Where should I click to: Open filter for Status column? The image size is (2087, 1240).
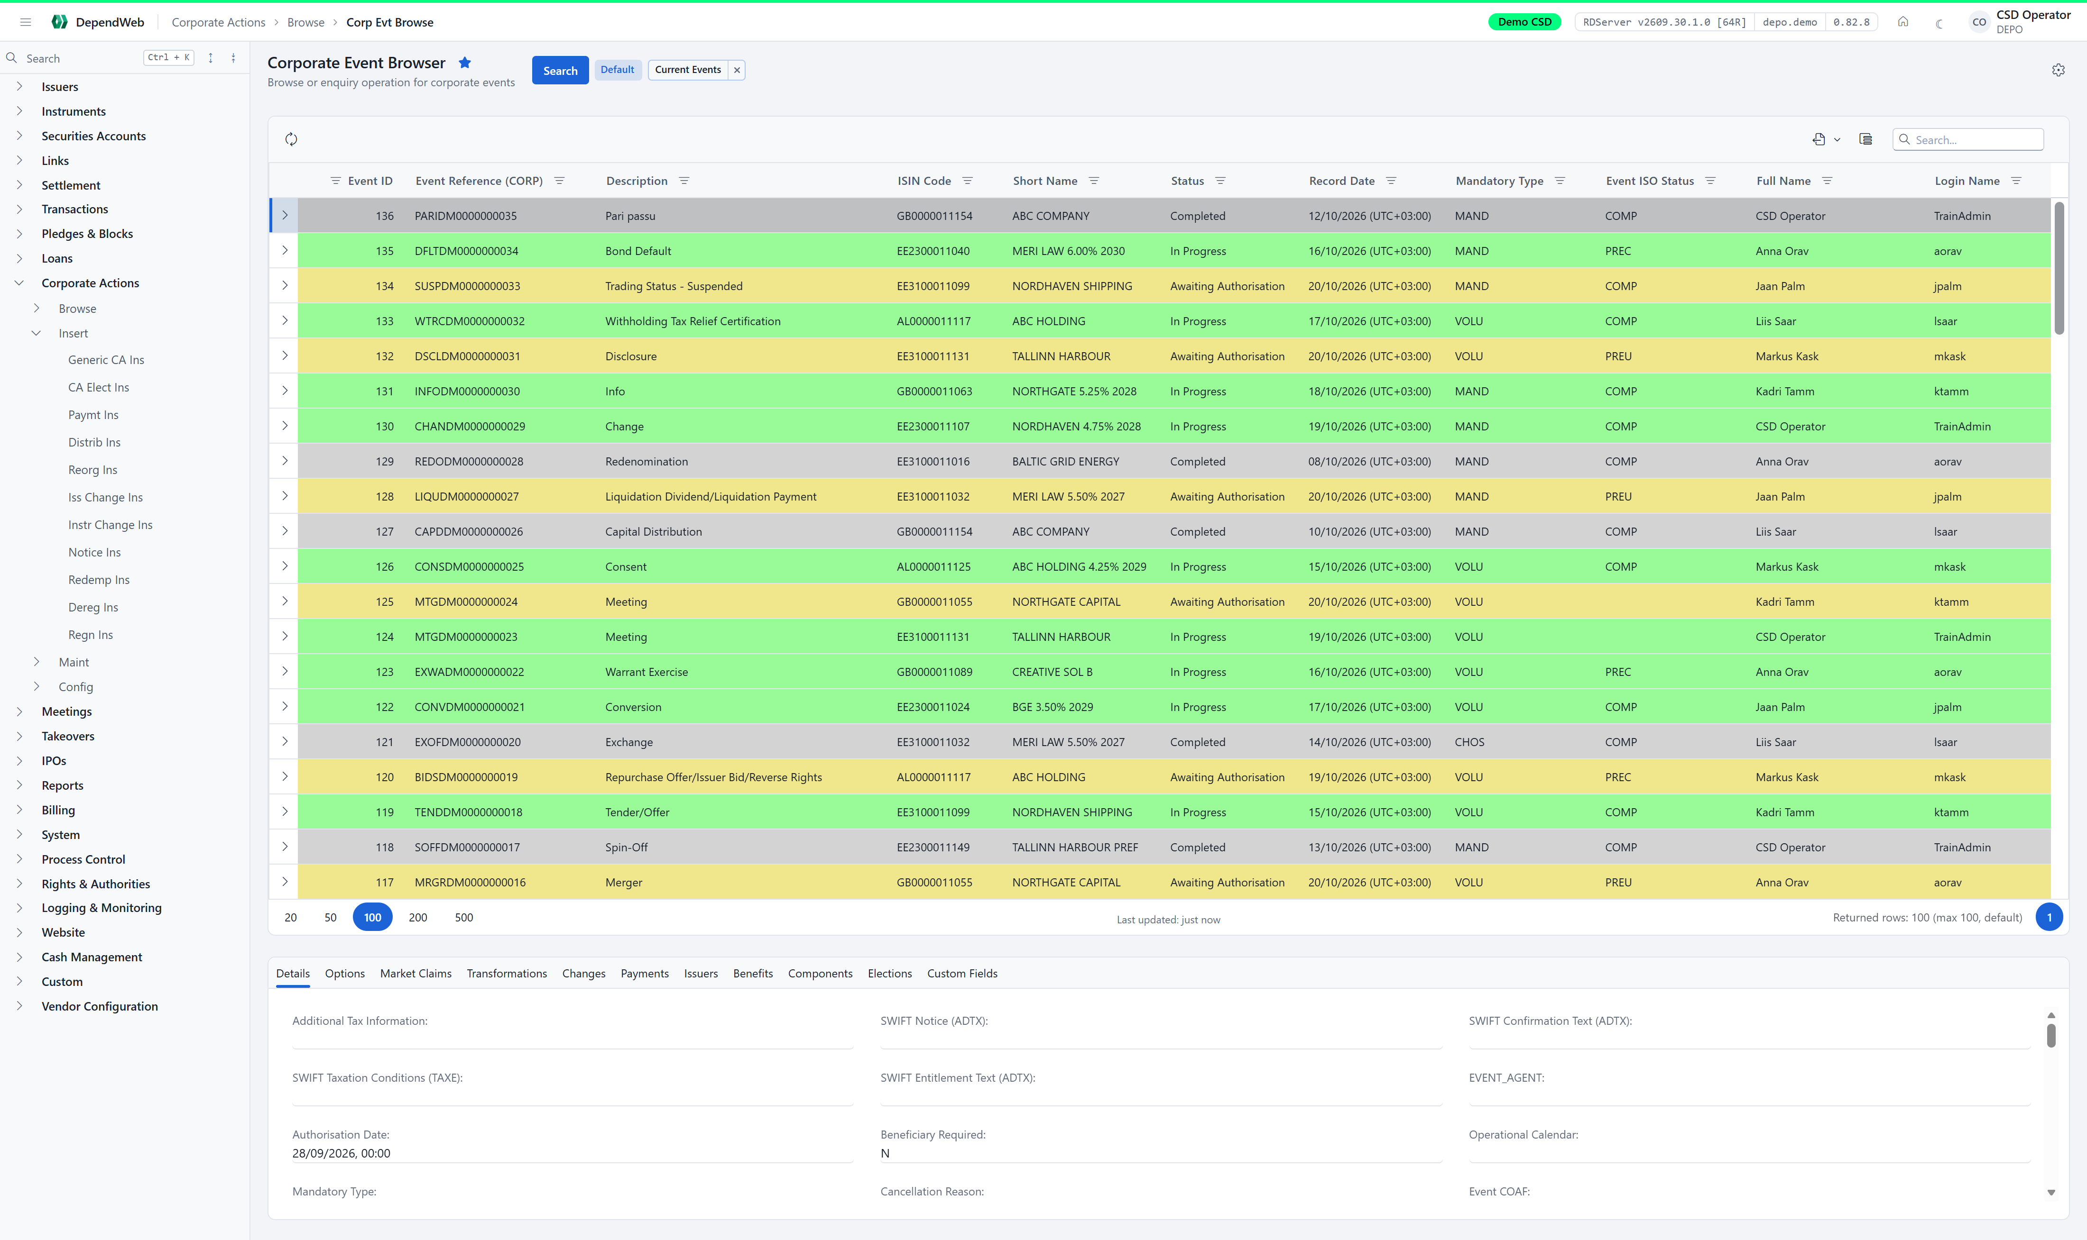coord(1220,182)
